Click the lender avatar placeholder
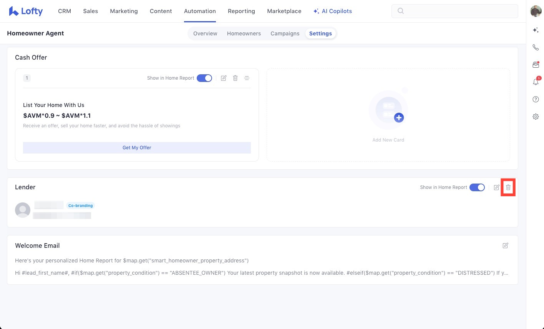 (x=23, y=210)
